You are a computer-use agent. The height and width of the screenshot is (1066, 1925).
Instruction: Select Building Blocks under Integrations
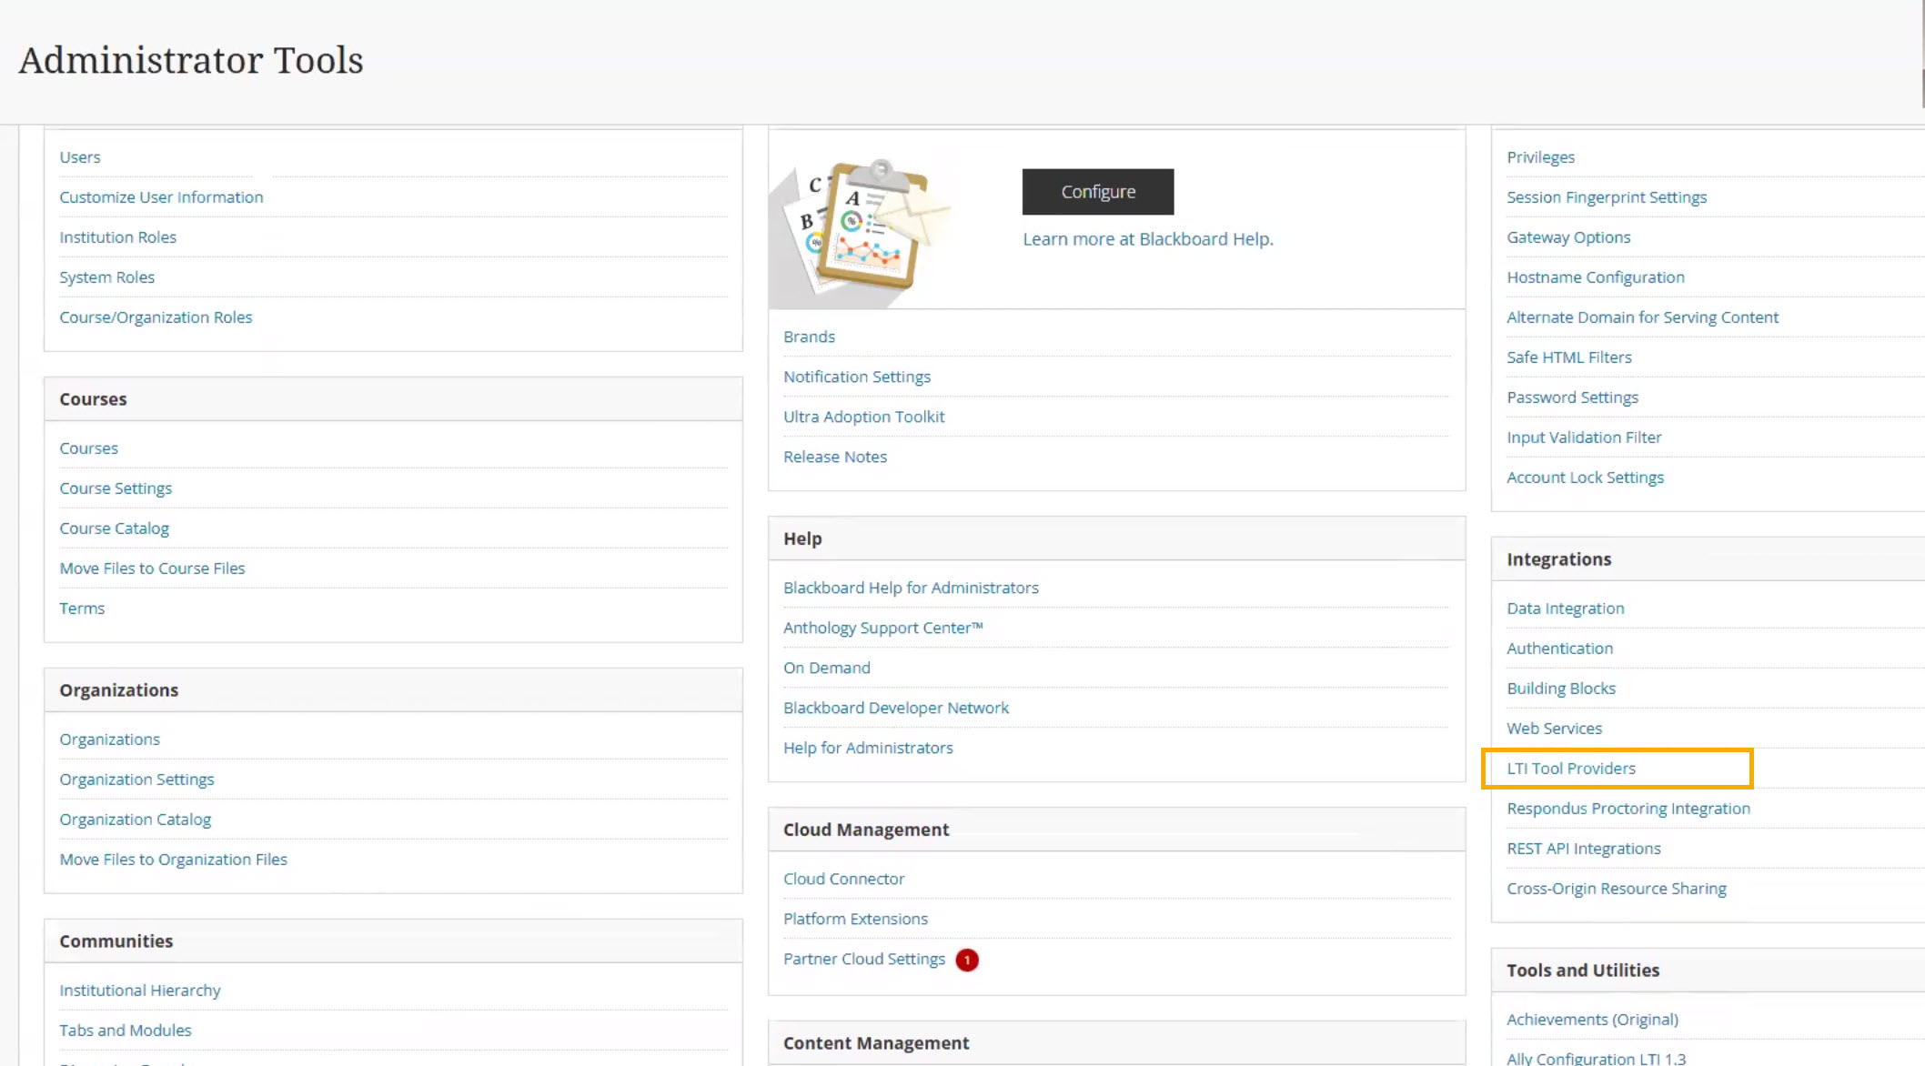1560,689
